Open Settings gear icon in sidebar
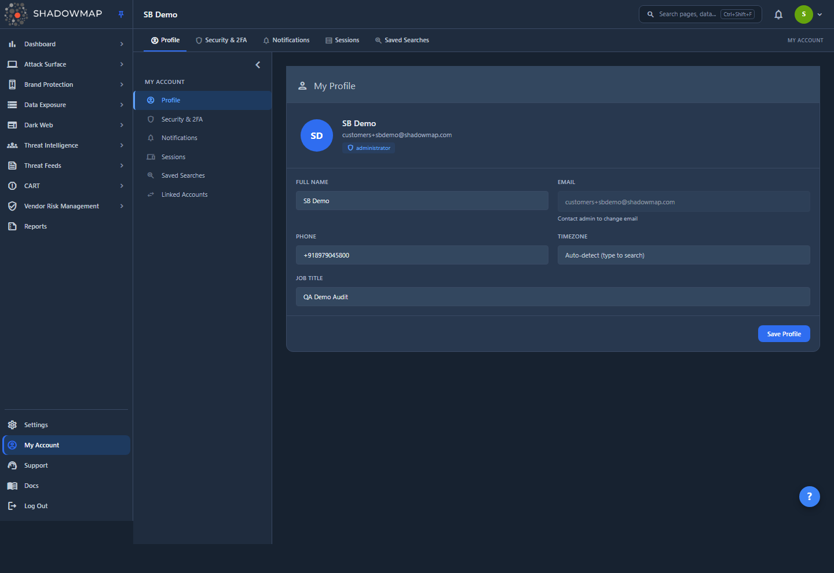 tap(12, 425)
